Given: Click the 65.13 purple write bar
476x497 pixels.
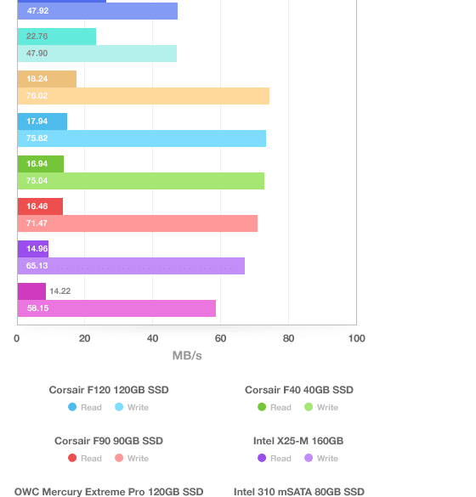Looking at the screenshot, I should tap(131, 266).
